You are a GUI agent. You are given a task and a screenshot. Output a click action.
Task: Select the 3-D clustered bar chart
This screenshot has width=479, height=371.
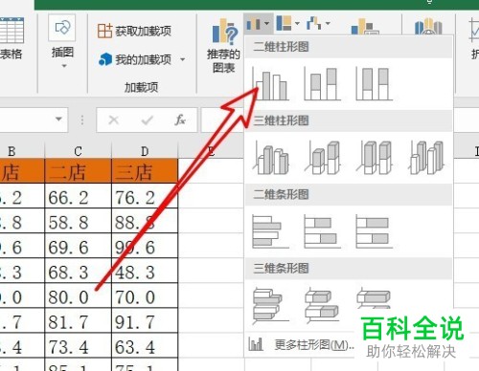click(271, 305)
